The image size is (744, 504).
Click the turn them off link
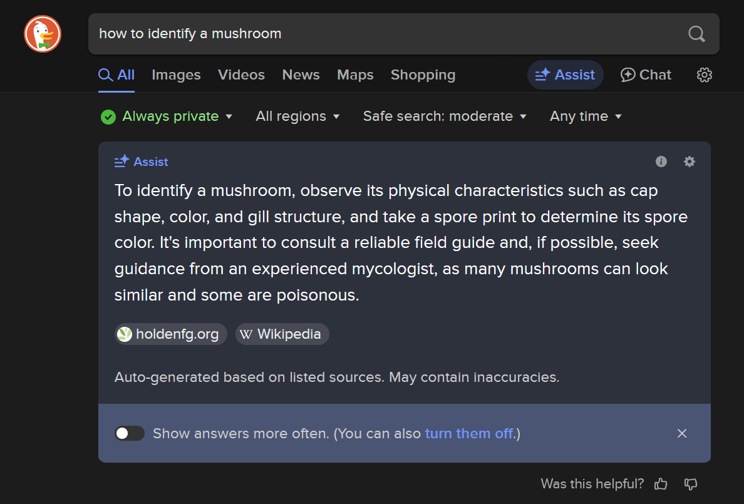coord(469,433)
